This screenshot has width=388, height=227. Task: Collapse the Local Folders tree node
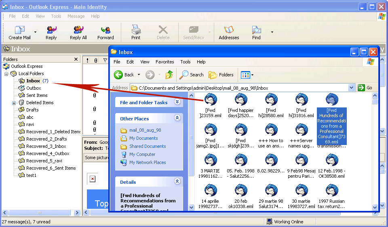pos(6,74)
